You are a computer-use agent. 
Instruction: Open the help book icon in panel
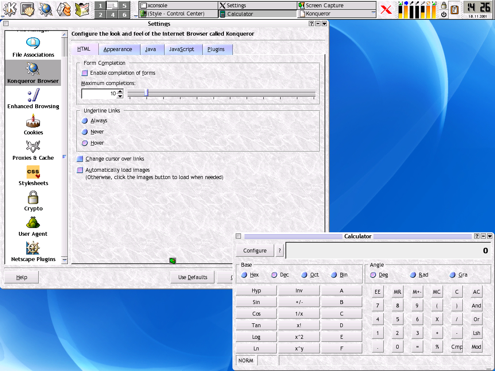point(82,9)
